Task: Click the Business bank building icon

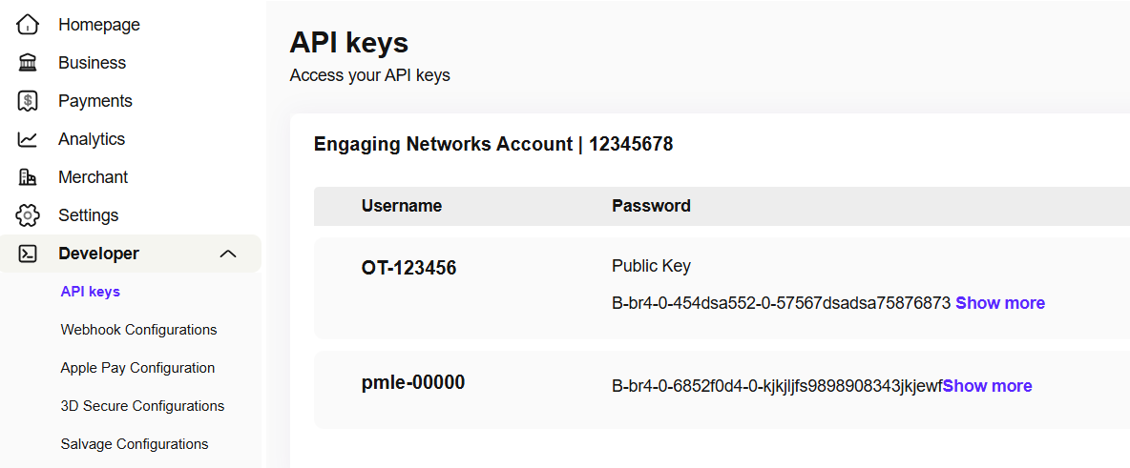Action: point(28,63)
